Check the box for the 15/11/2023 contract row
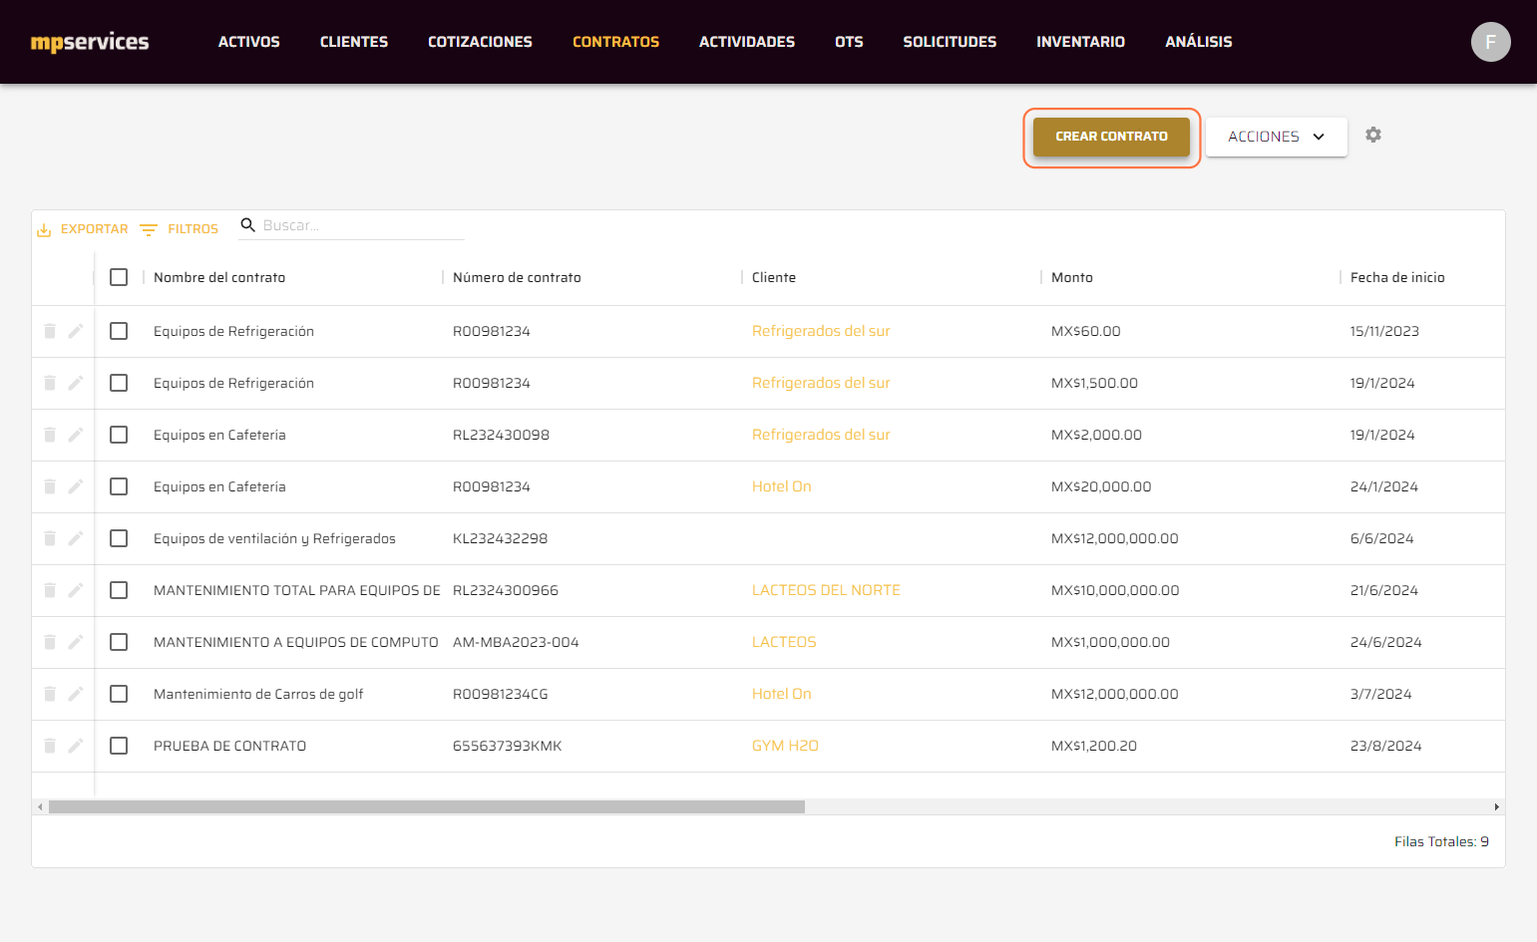The width and height of the screenshot is (1537, 942). 119,331
